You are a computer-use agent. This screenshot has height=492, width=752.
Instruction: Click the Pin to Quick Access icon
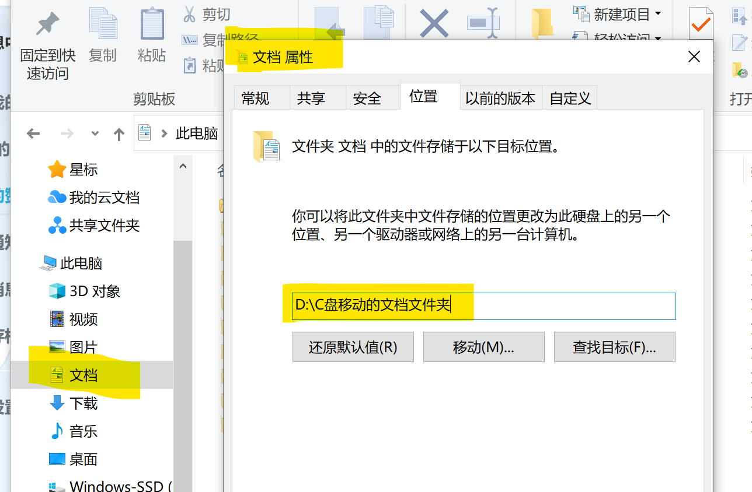tap(48, 24)
